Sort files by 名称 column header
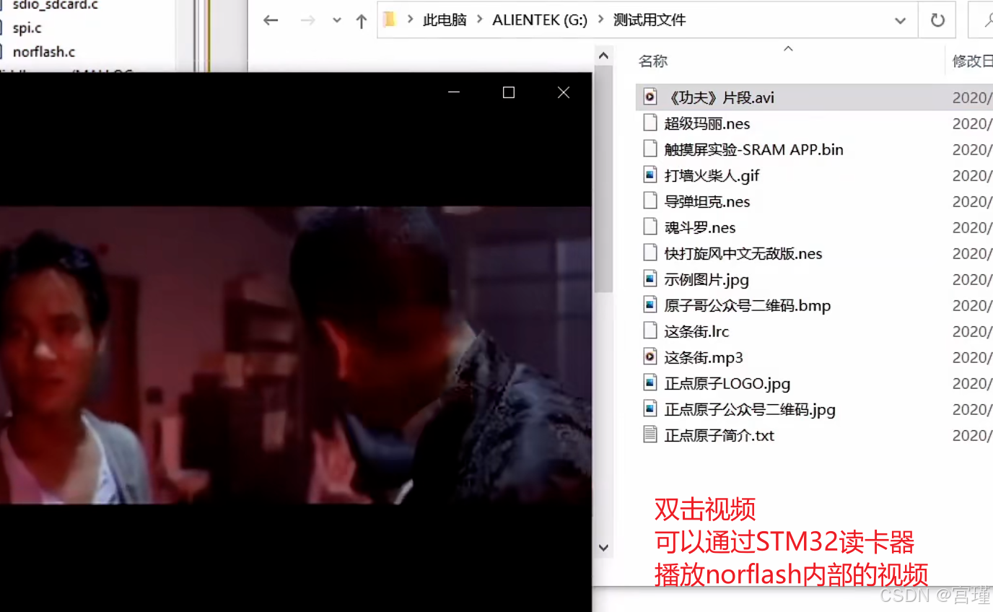The image size is (993, 612). pyautogui.click(x=653, y=61)
